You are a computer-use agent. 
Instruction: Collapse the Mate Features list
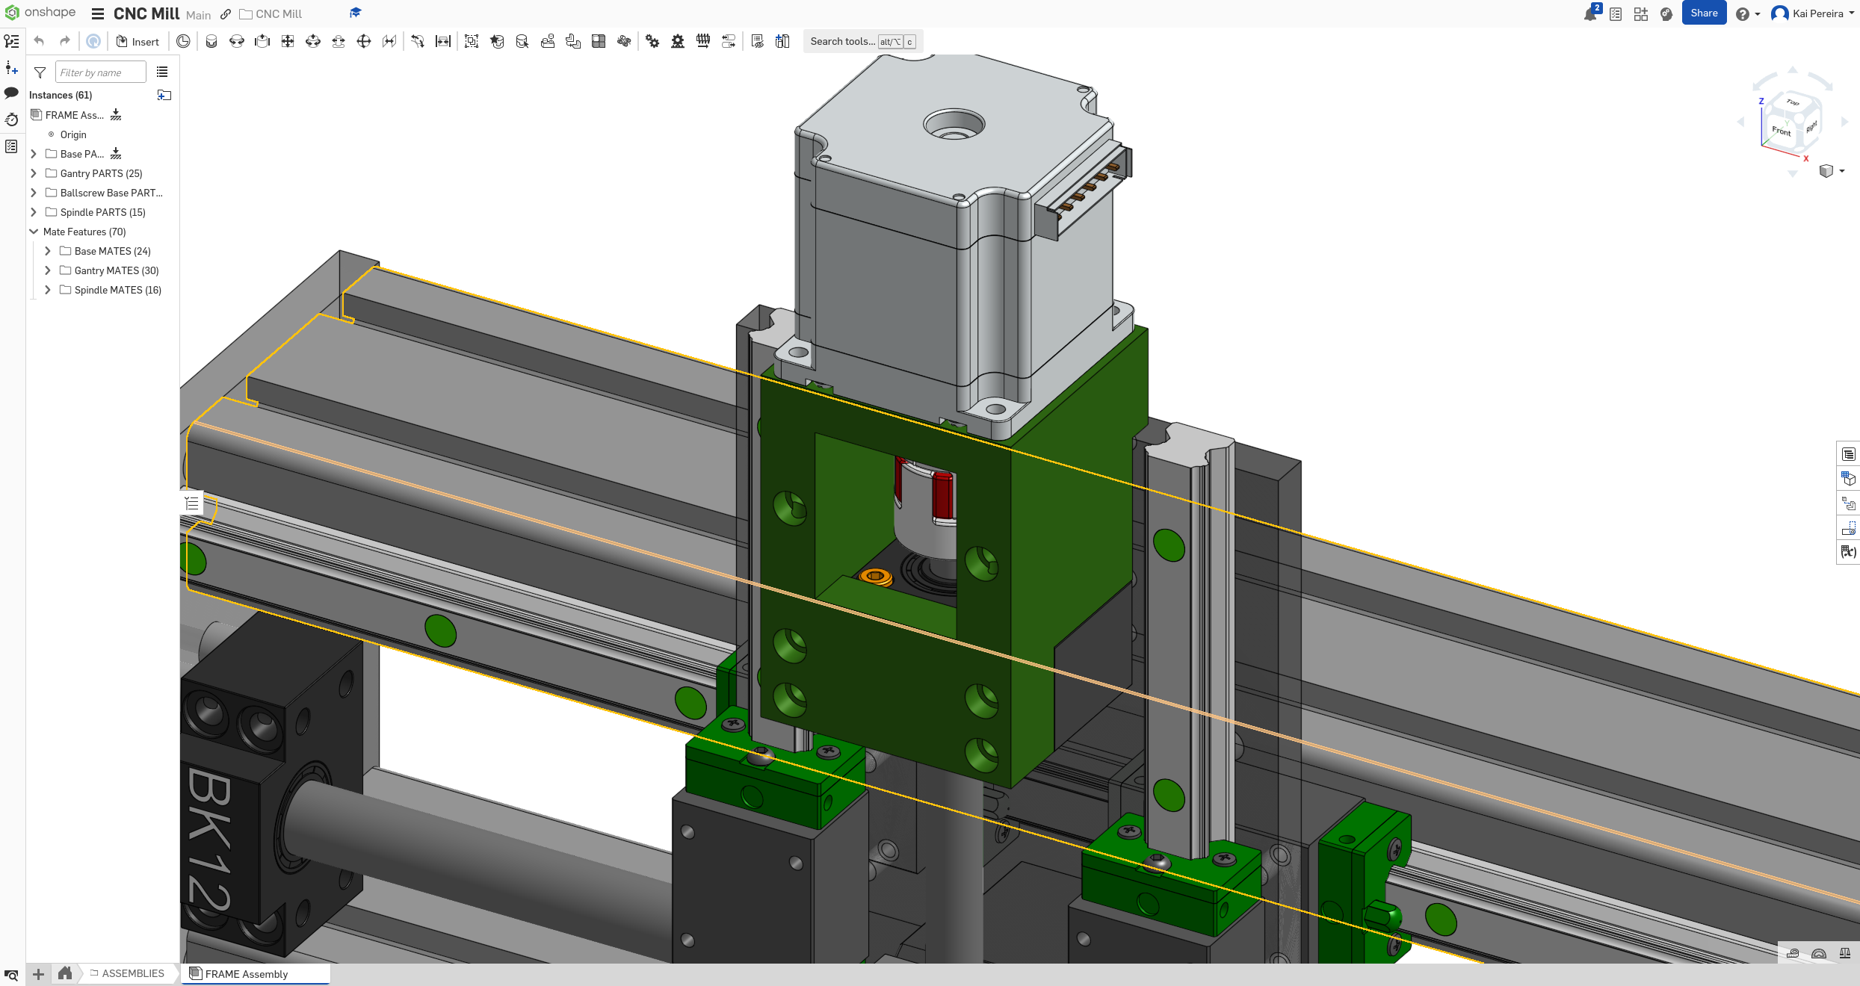[x=34, y=232]
